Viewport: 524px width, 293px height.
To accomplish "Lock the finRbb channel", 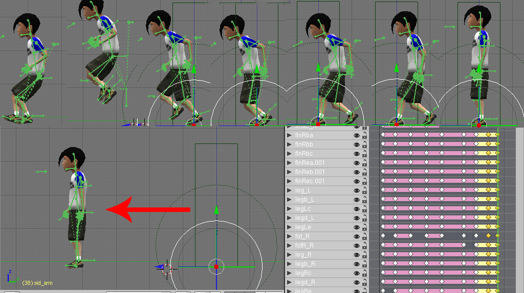I will [x=364, y=144].
